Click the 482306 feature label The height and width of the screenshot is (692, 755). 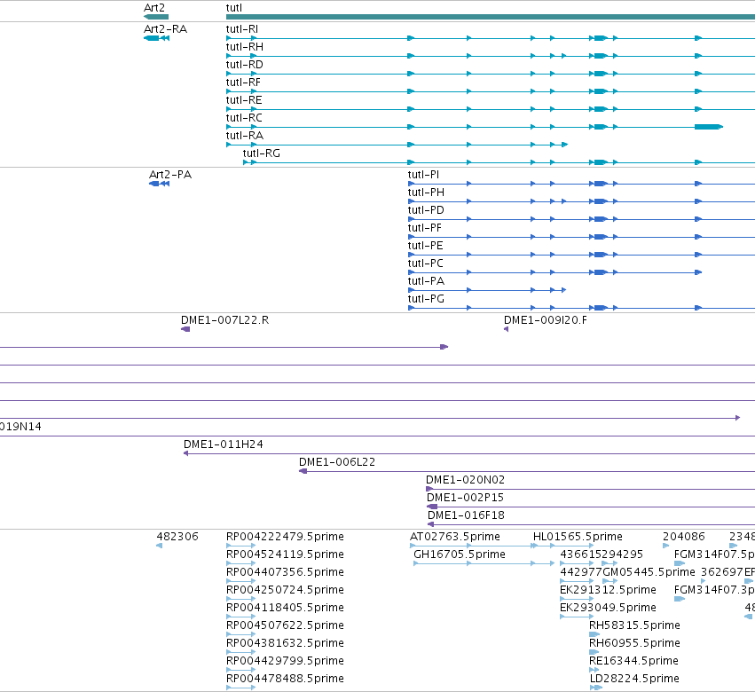[x=177, y=537]
